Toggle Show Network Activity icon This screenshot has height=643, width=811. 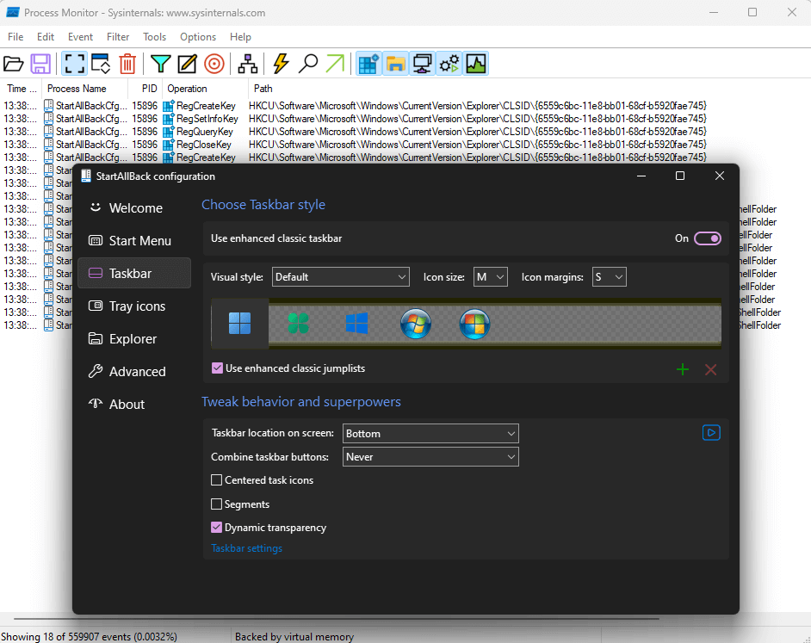pyautogui.click(x=423, y=65)
